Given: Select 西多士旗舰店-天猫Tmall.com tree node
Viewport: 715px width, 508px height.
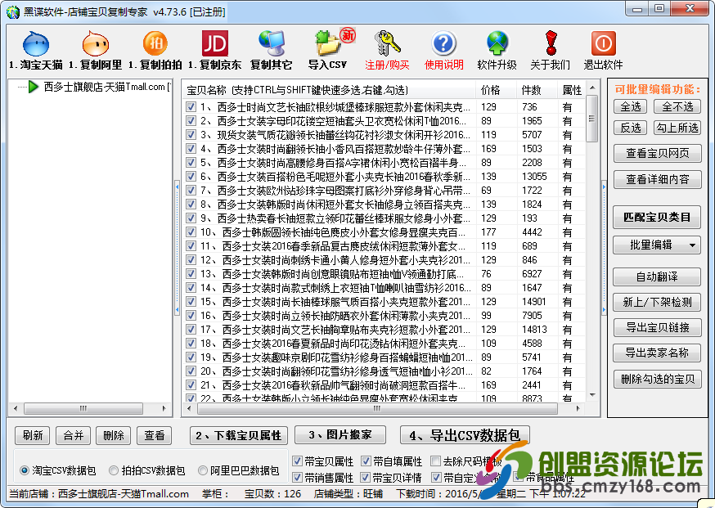Looking at the screenshot, I should pos(106,87).
